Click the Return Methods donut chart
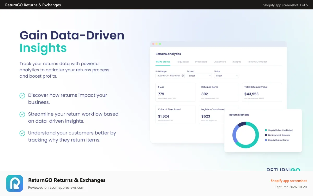The image size is (313, 196). [x=245, y=135]
